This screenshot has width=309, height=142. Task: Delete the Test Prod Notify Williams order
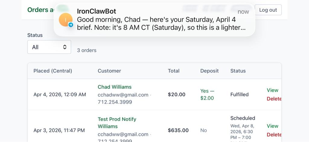(274, 134)
